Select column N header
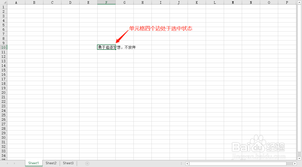Image resolution: width=302 pixels, height=167 pixels. (x=251, y=2)
